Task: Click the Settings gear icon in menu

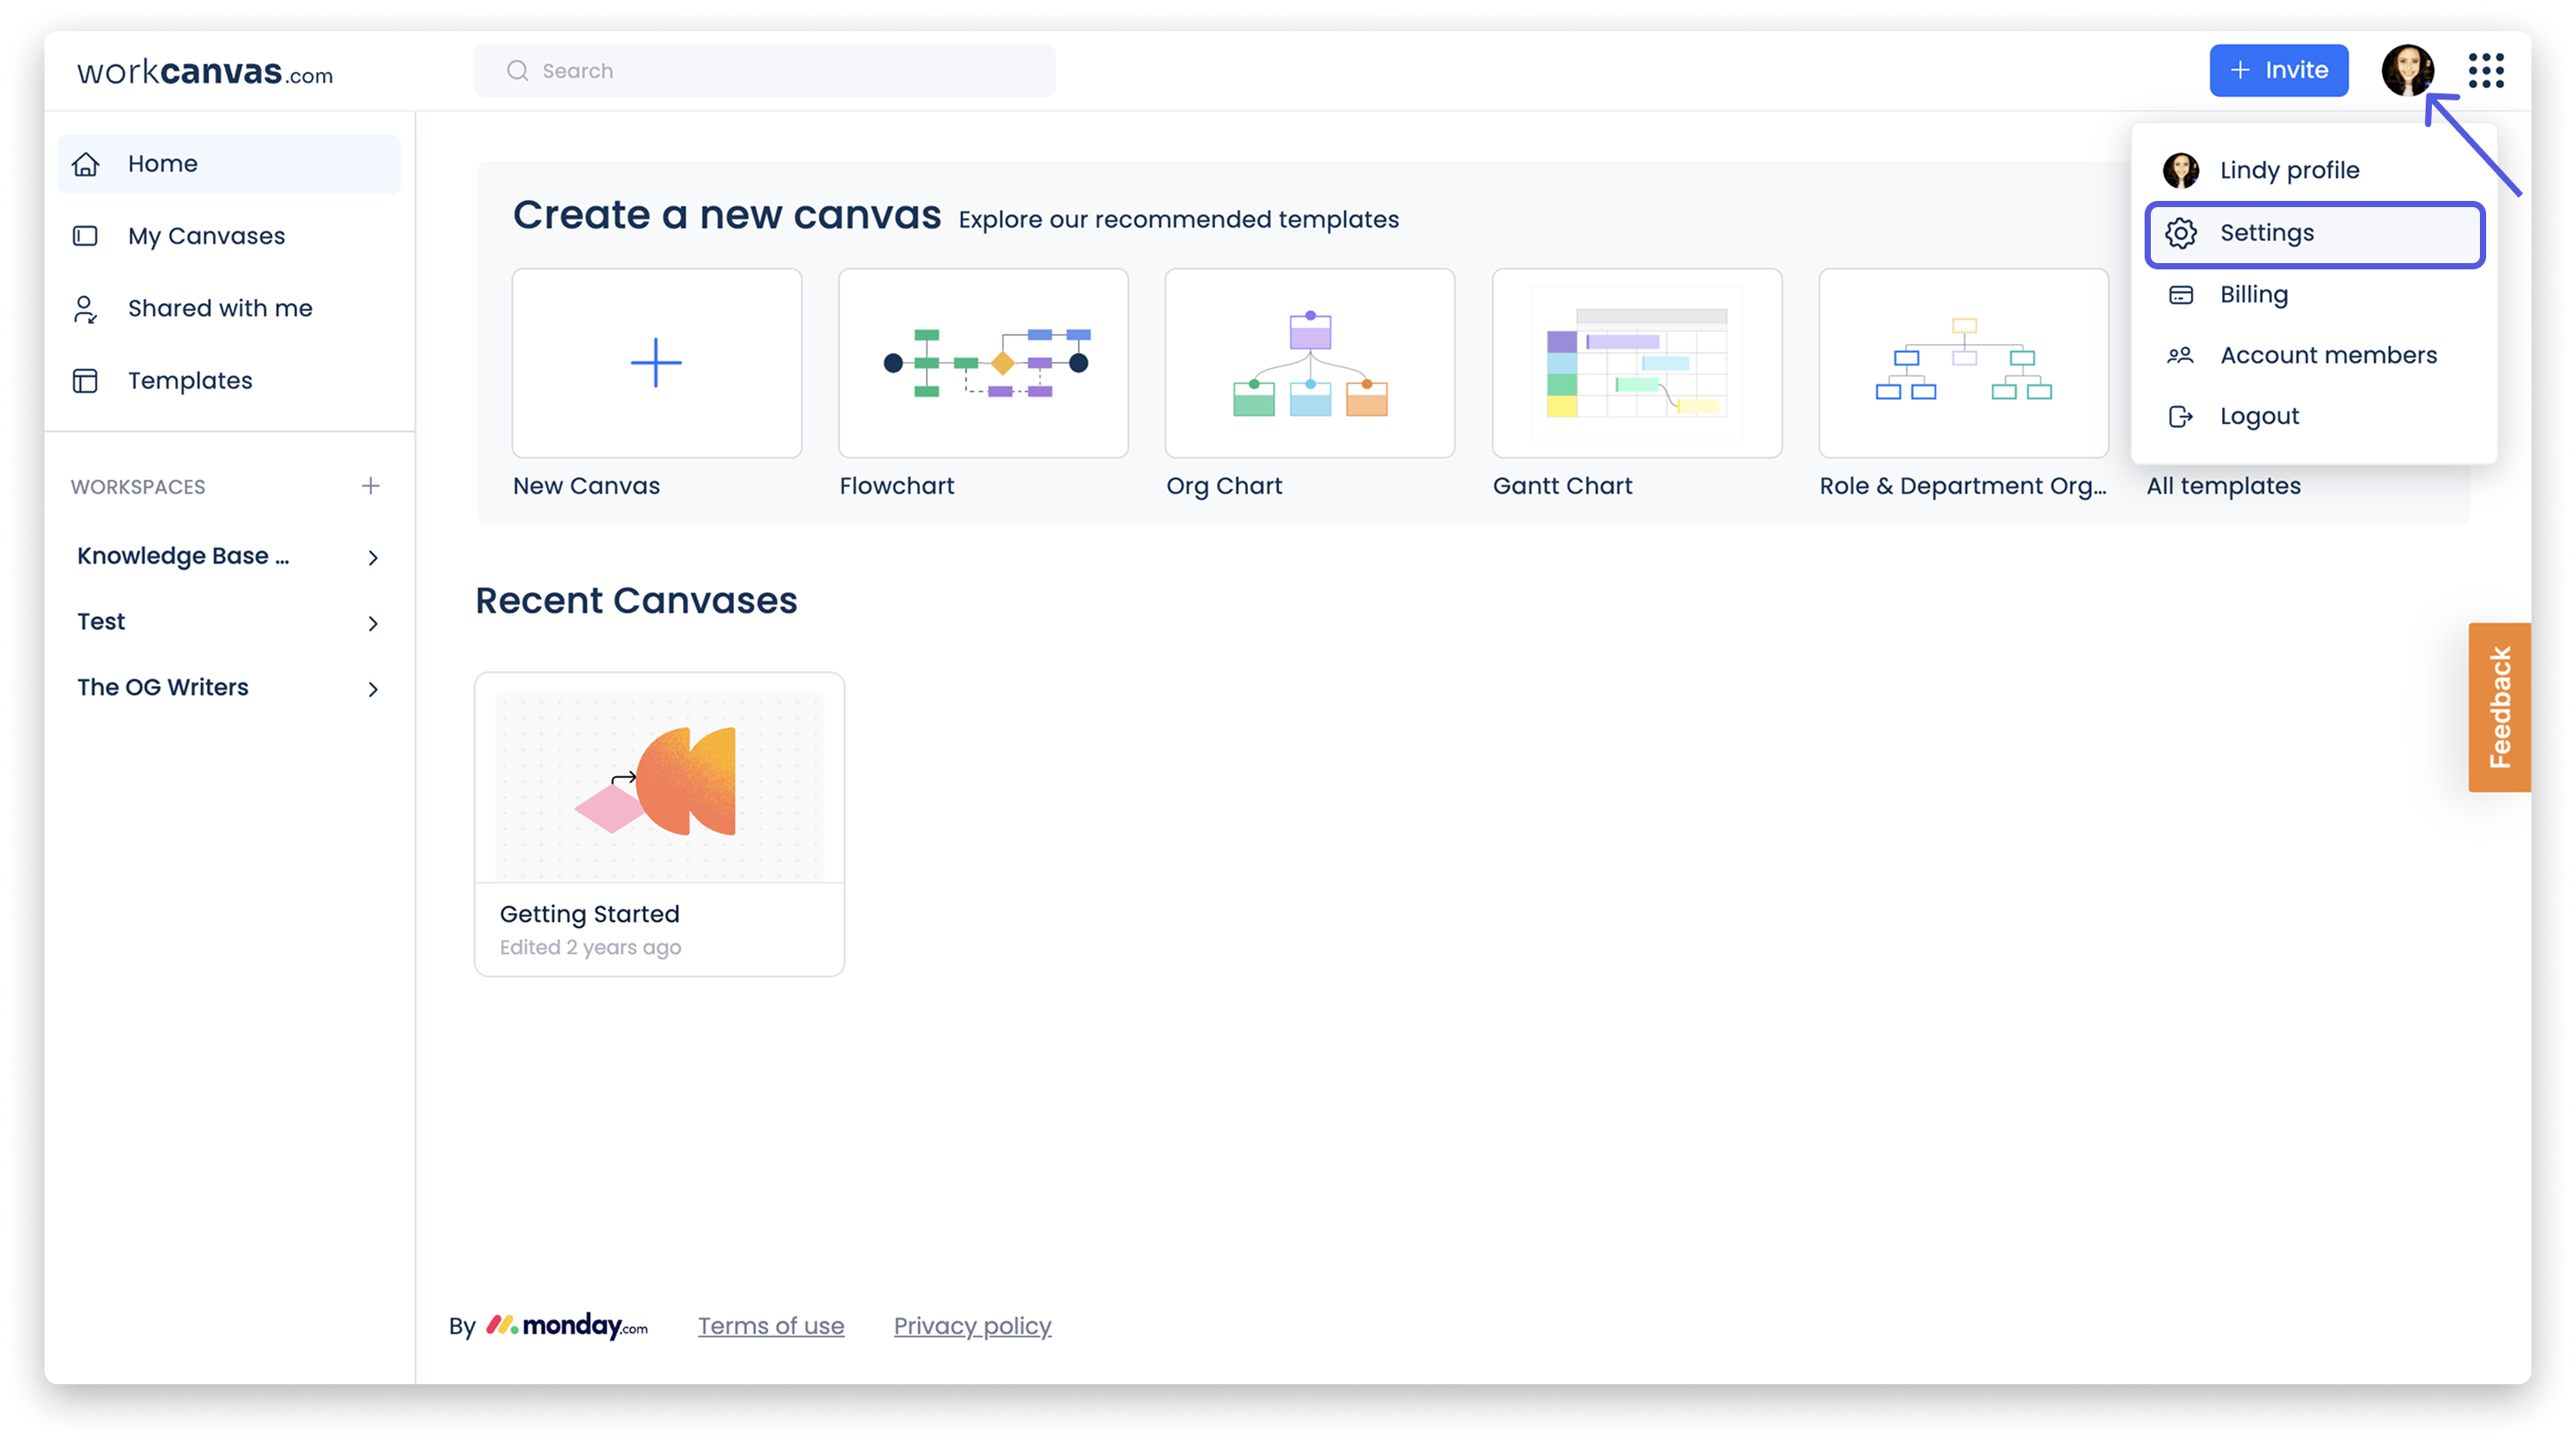Action: 2181,234
